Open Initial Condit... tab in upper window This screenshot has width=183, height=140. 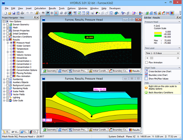pyautogui.click(x=98, y=71)
